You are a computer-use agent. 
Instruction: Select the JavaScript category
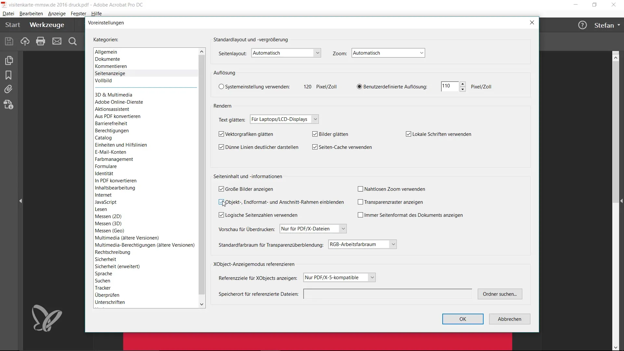[106, 202]
